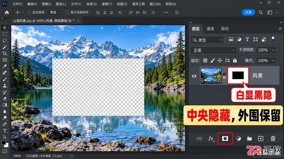
Task: Create new fill or adjustment layer
Action: 239,139
